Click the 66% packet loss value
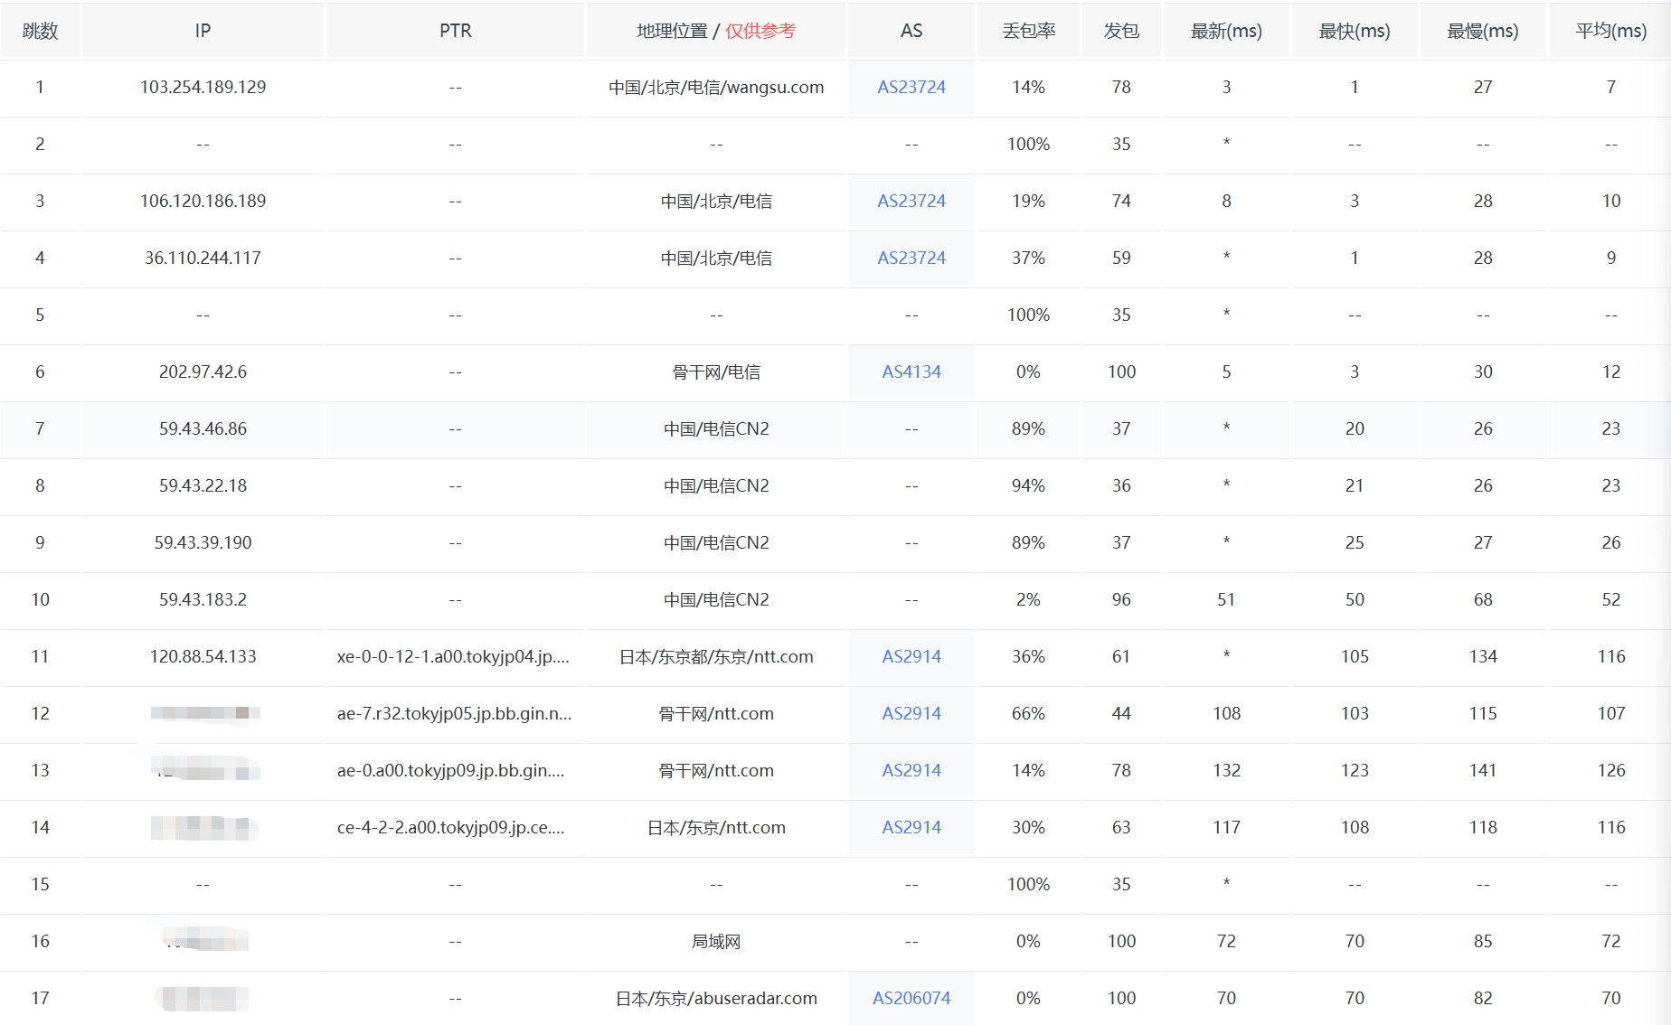Image resolution: width=1671 pixels, height=1025 pixels. [1028, 713]
